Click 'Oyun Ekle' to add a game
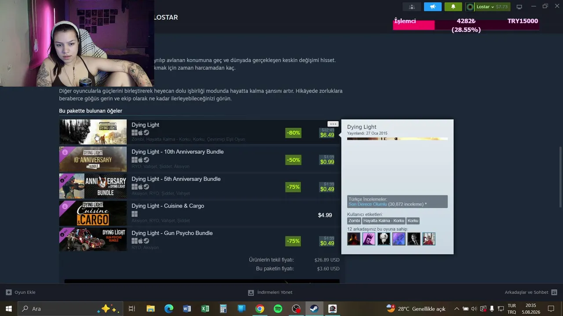This screenshot has width=563, height=316. click(21, 292)
